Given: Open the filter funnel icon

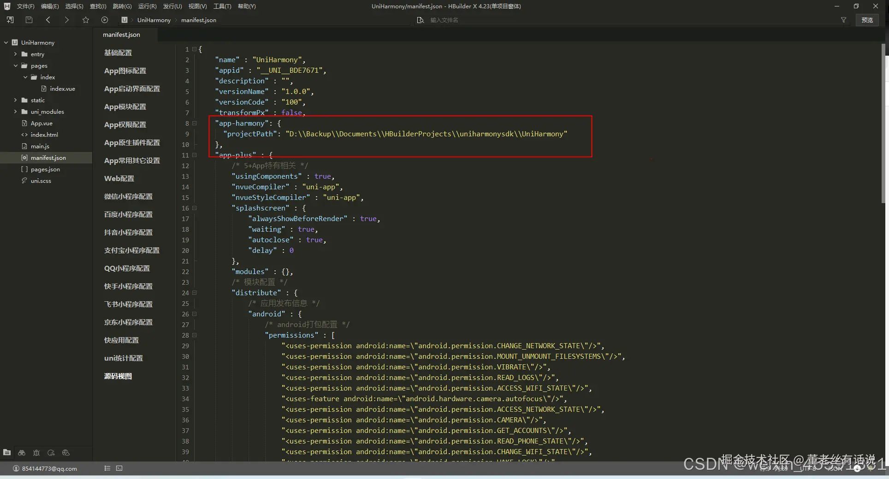Looking at the screenshot, I should point(843,20).
